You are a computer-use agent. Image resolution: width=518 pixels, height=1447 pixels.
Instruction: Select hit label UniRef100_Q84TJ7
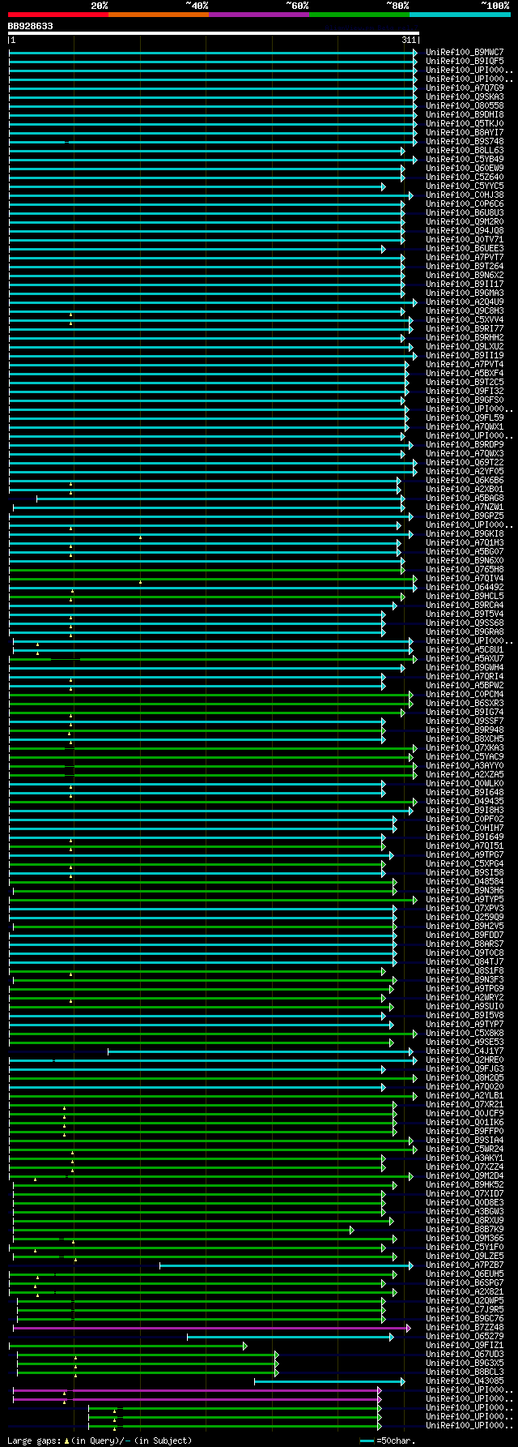click(x=465, y=962)
